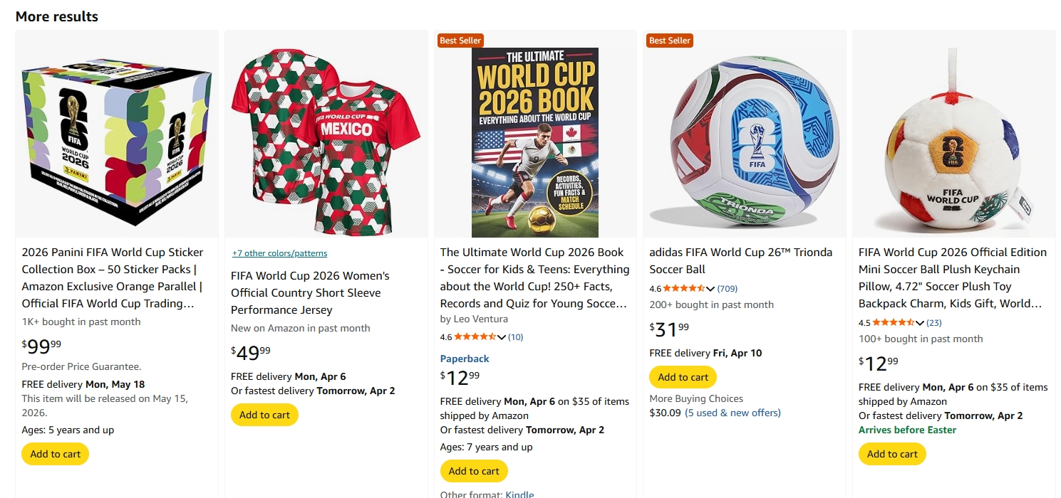
Task: Add the adidas Trionda ball to cart
Action: pyautogui.click(x=683, y=377)
